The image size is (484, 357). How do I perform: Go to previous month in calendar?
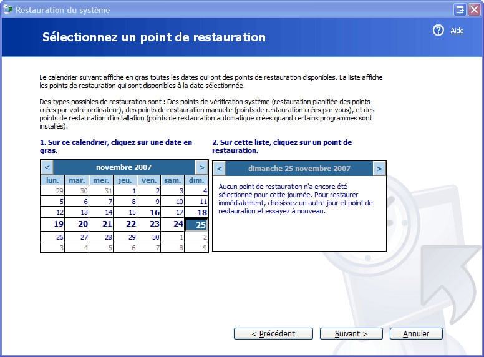click(47, 167)
